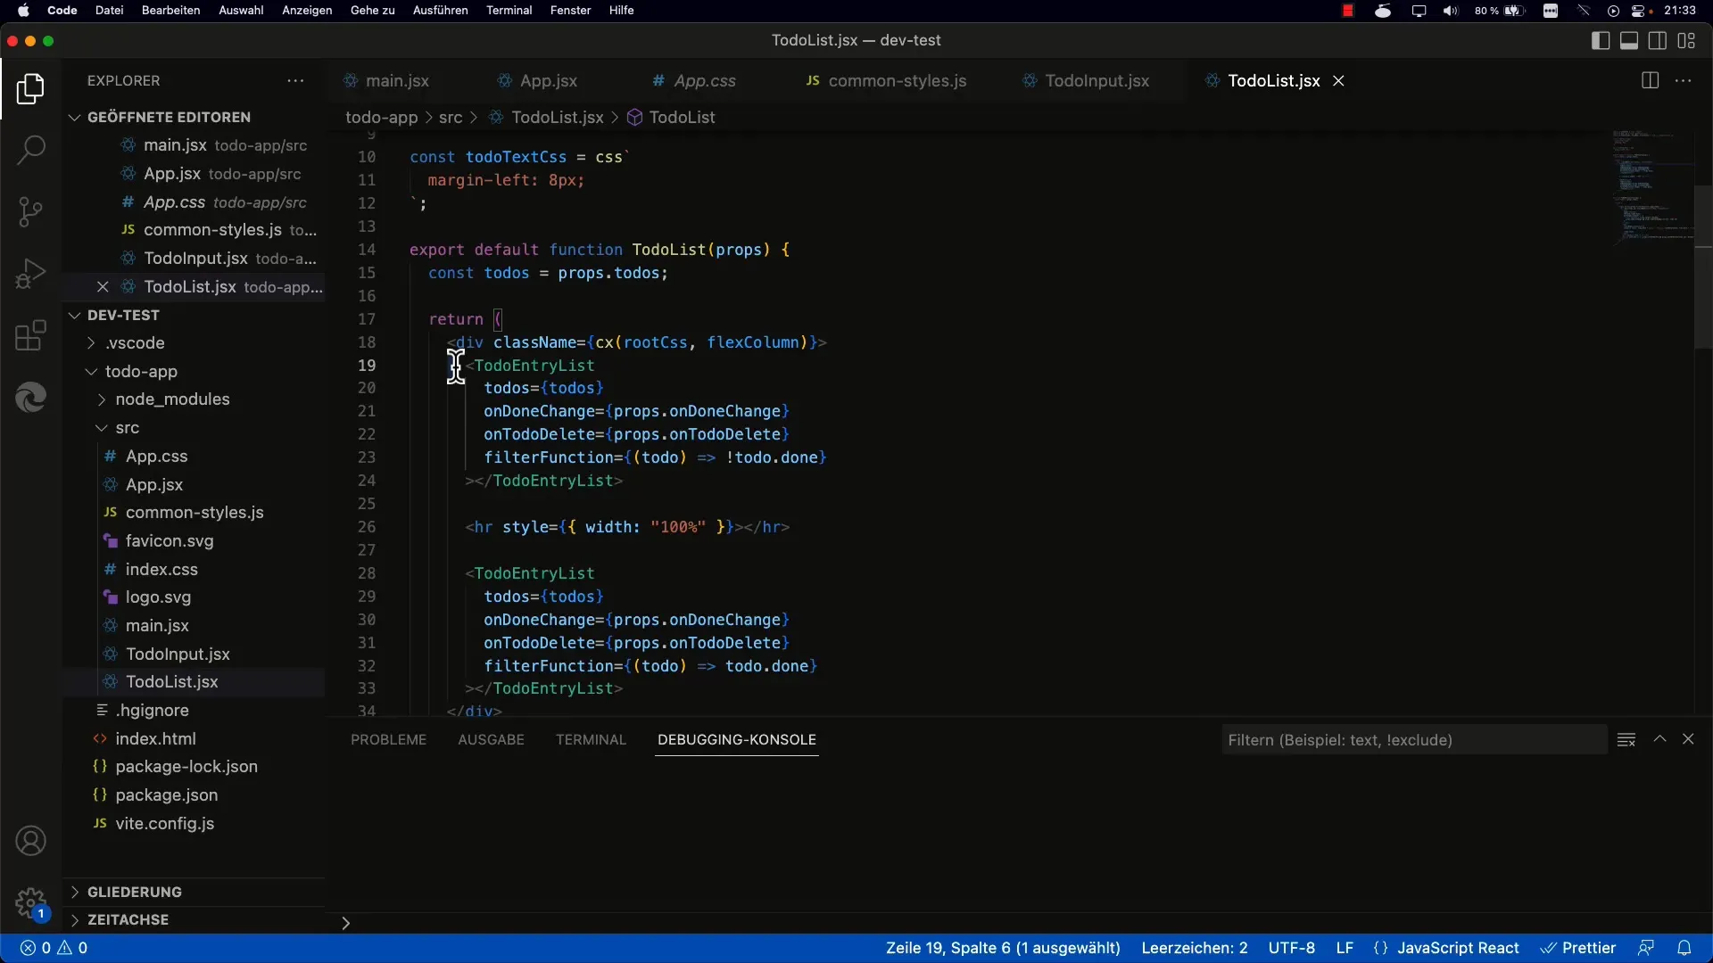Open Run and Debug view
The image size is (1713, 963).
click(30, 273)
